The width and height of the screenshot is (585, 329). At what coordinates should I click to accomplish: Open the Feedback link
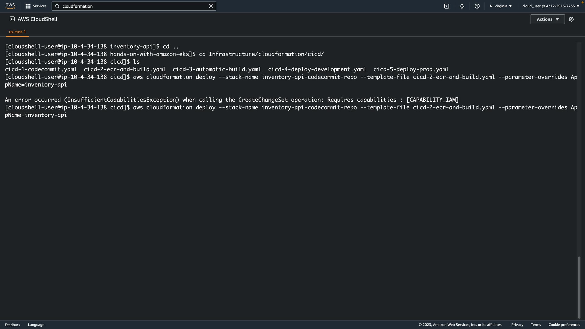(x=12, y=325)
